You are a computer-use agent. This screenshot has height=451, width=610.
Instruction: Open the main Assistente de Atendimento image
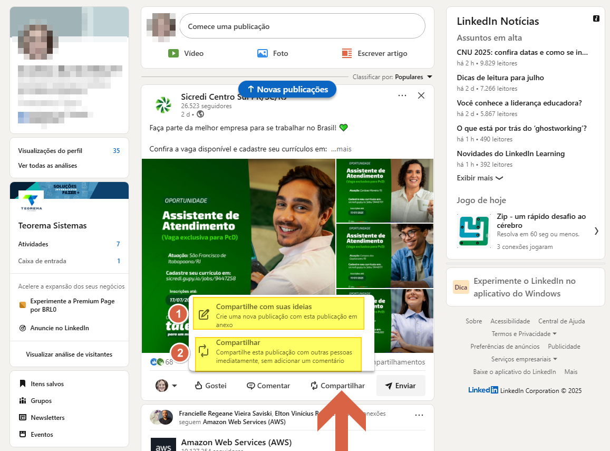tap(238, 256)
